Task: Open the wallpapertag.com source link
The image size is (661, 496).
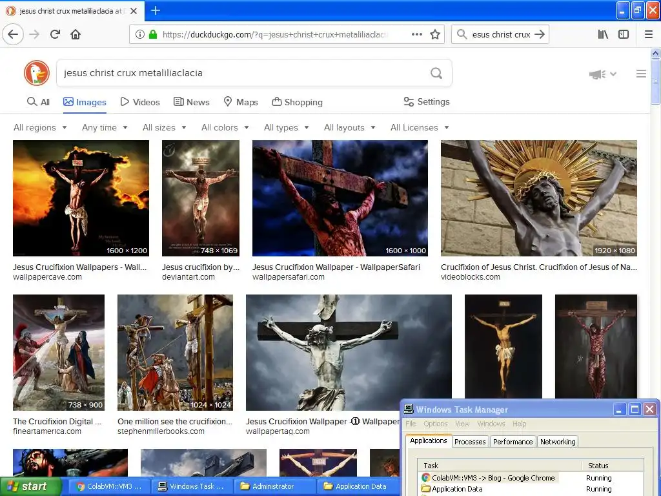Action: (x=278, y=431)
